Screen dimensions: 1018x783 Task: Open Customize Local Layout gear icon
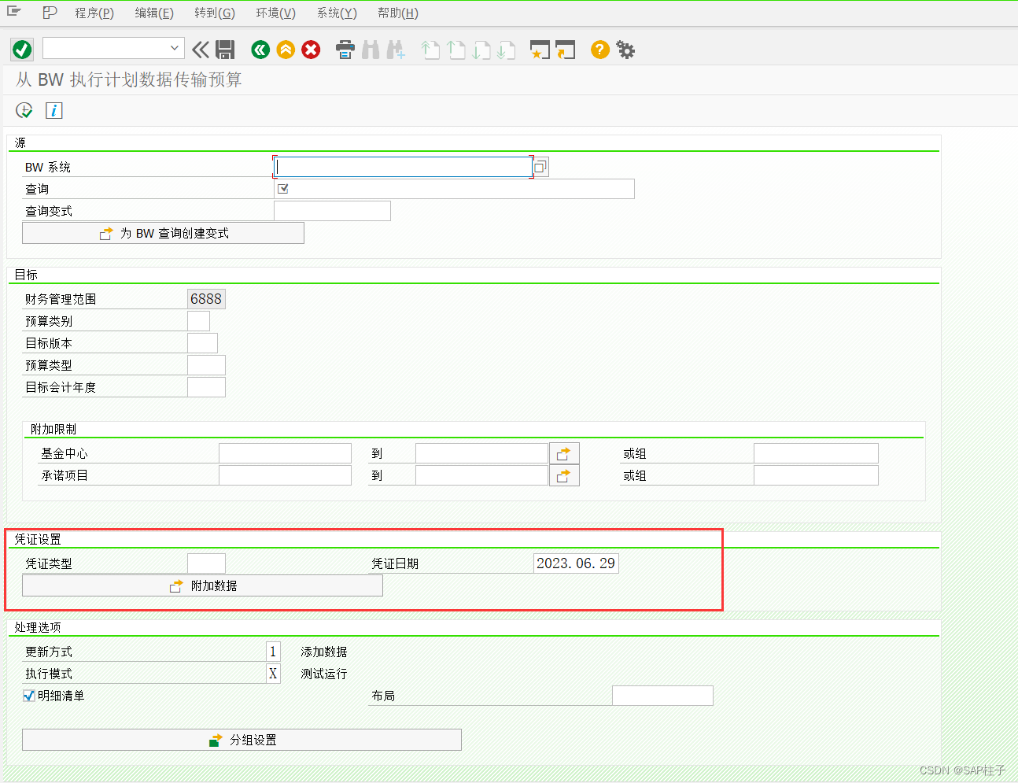(625, 50)
